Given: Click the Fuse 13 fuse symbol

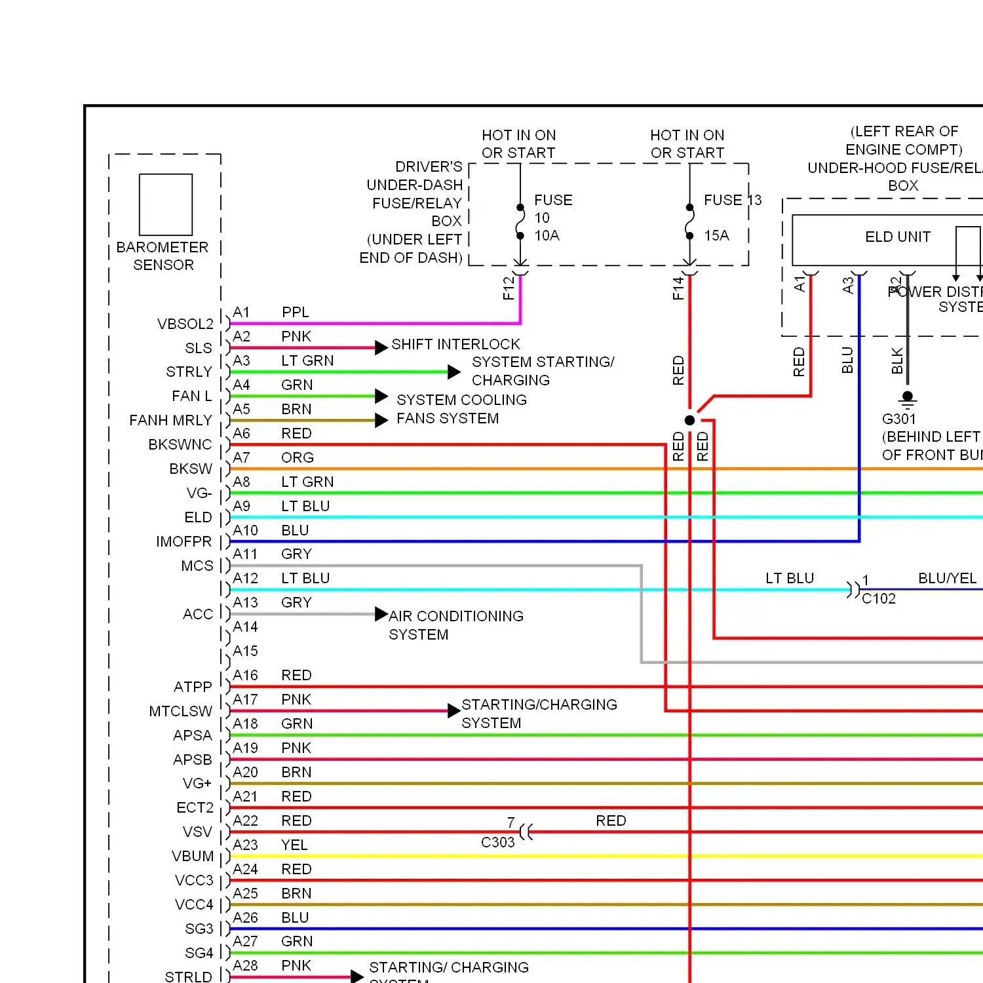Looking at the screenshot, I should click(x=689, y=222).
